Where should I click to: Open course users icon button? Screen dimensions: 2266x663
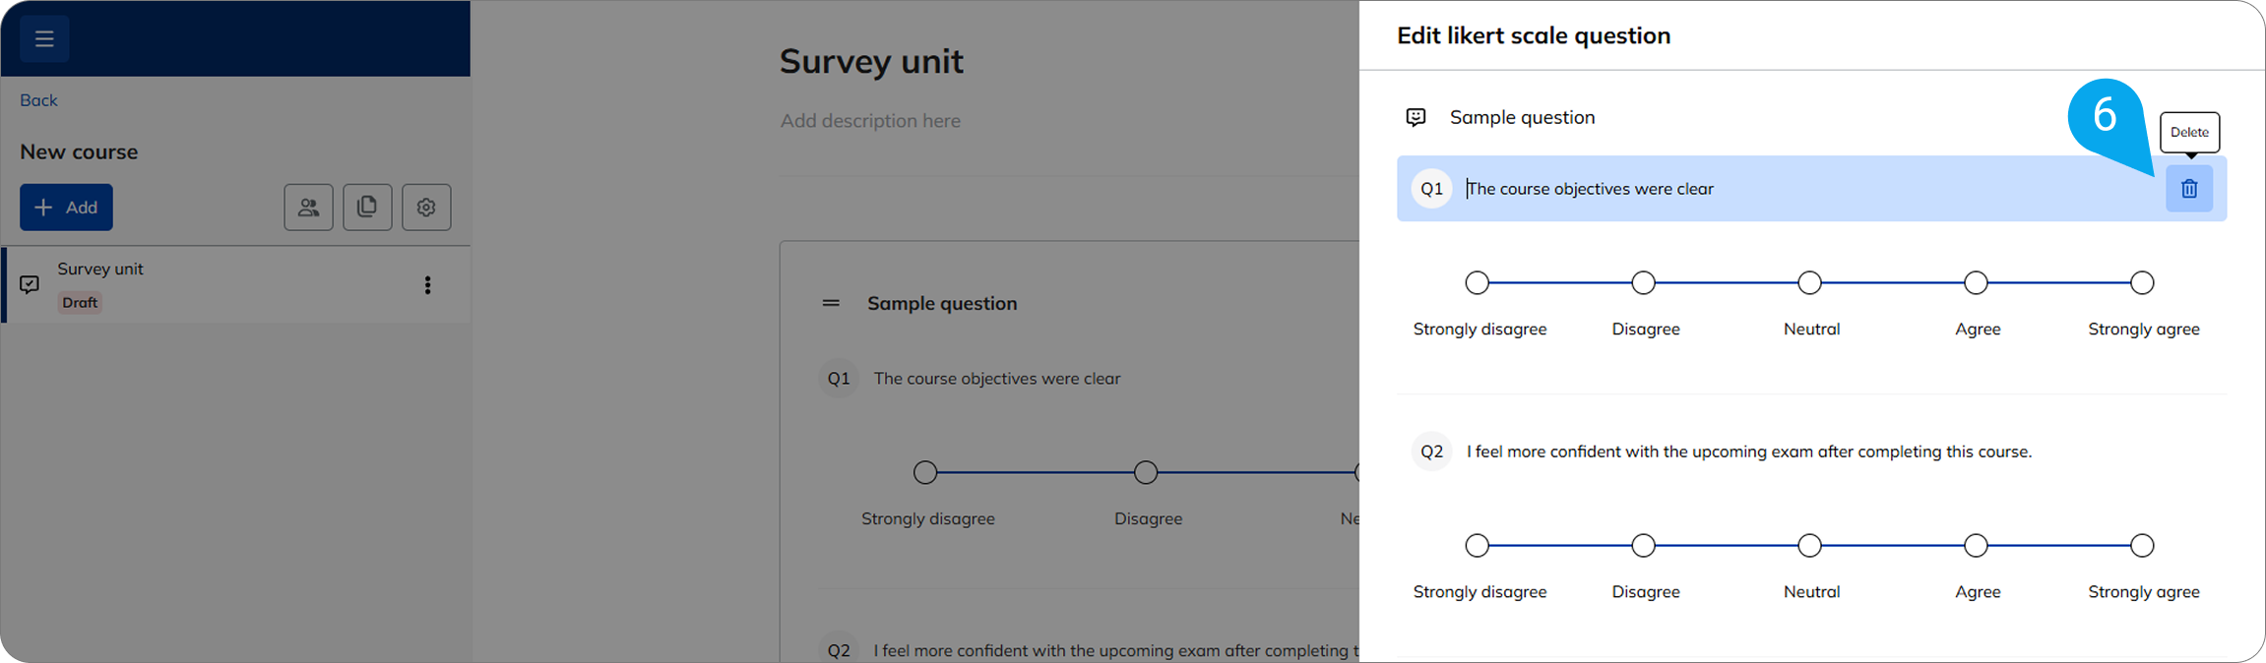coord(308,208)
